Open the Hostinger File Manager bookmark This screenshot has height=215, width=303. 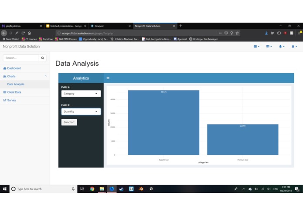tap(203, 39)
